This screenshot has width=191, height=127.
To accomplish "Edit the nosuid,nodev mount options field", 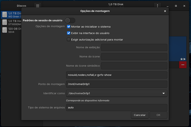I will (x=117, y=75).
